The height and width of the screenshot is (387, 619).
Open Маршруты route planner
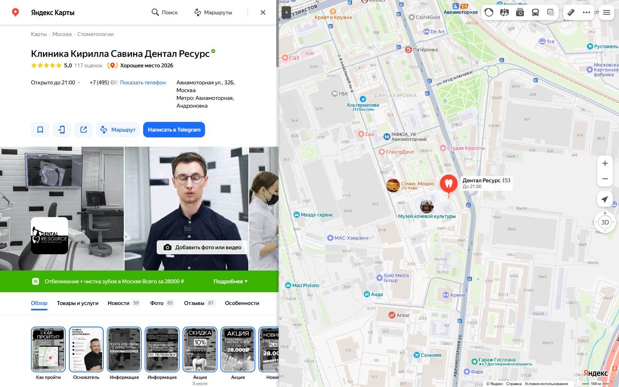[213, 12]
